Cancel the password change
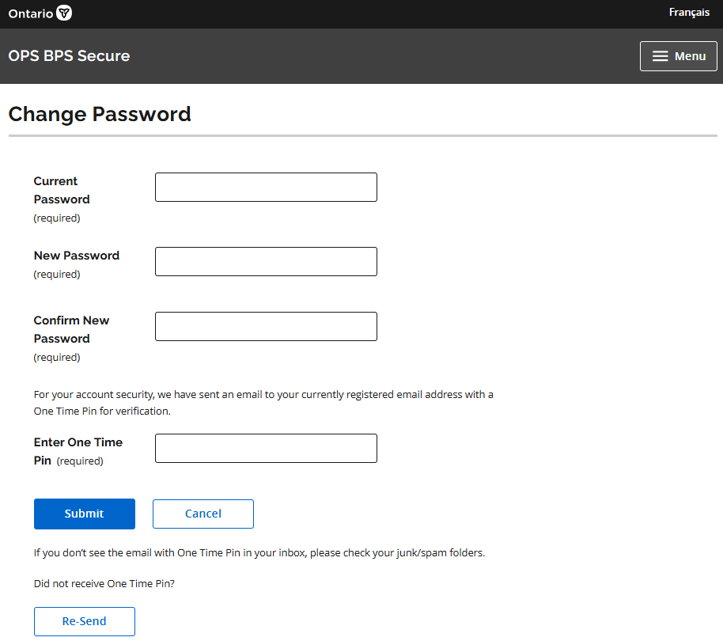The width and height of the screenshot is (723, 641). click(203, 514)
